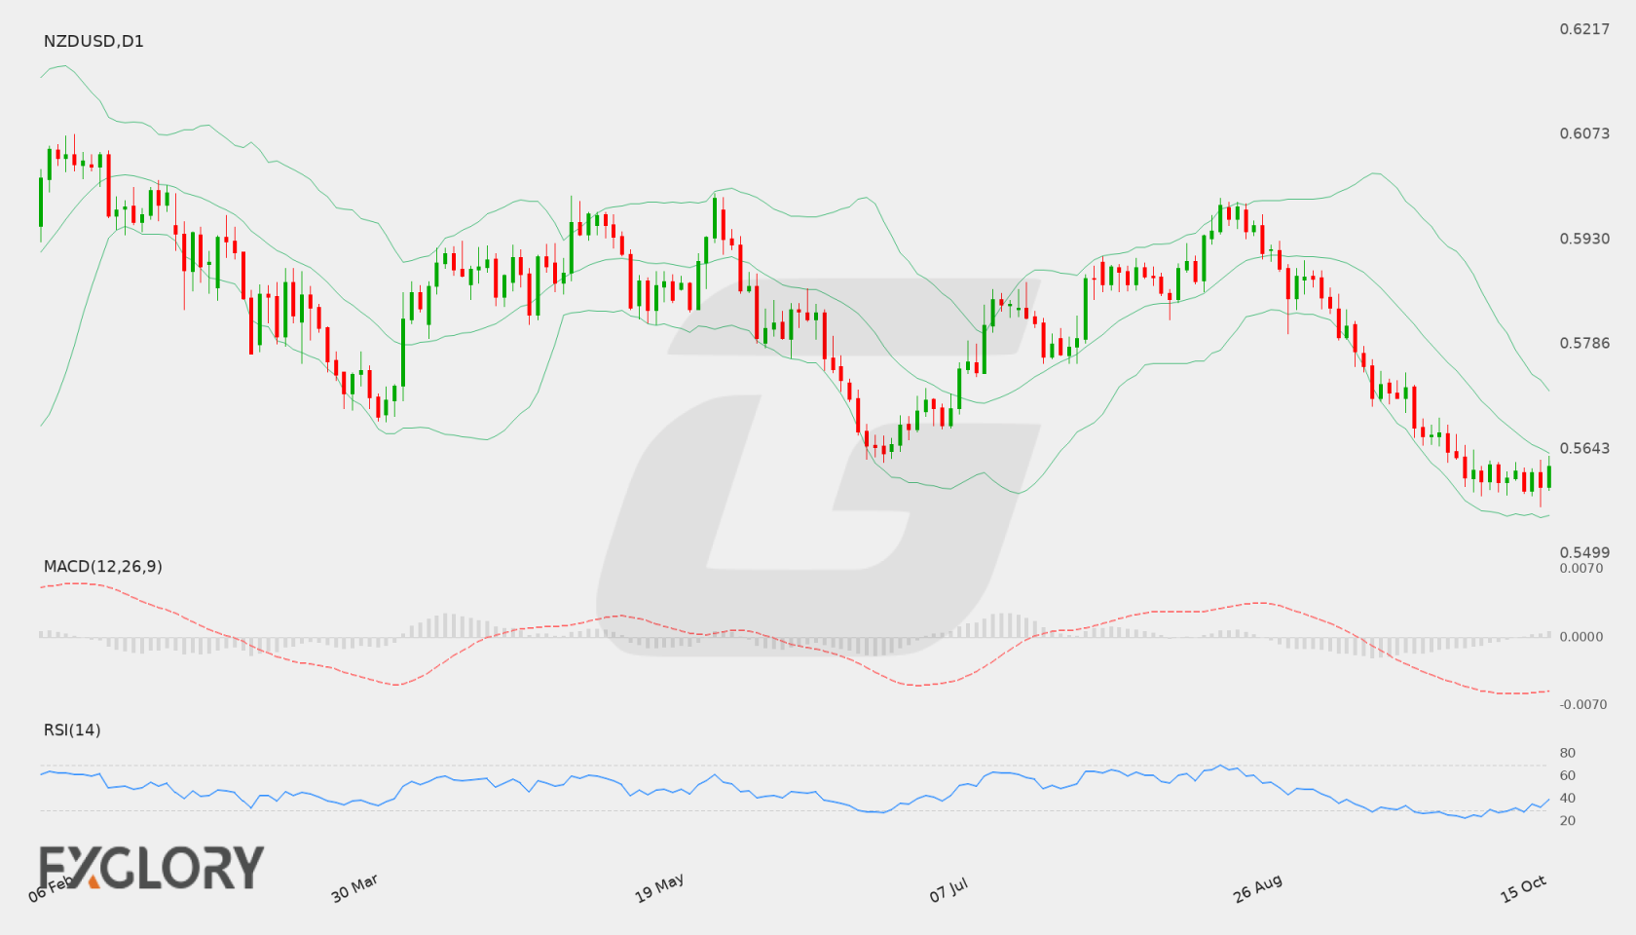Click the 0.5786 price axis label
The image size is (1636, 935).
pyautogui.click(x=1584, y=343)
